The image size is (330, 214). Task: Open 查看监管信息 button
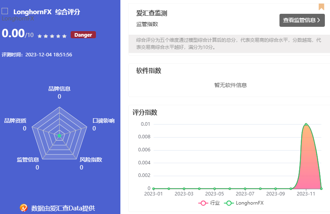302,20
